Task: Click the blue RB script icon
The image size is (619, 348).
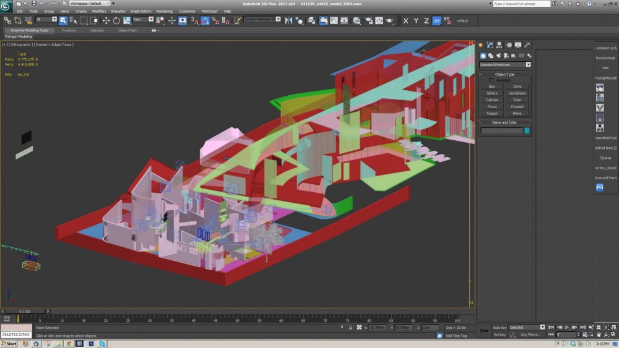Action: [599, 187]
